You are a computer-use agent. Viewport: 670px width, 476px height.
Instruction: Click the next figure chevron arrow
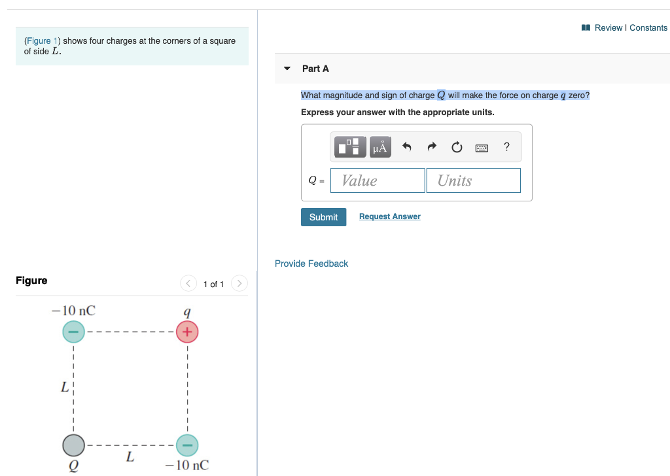tap(239, 284)
